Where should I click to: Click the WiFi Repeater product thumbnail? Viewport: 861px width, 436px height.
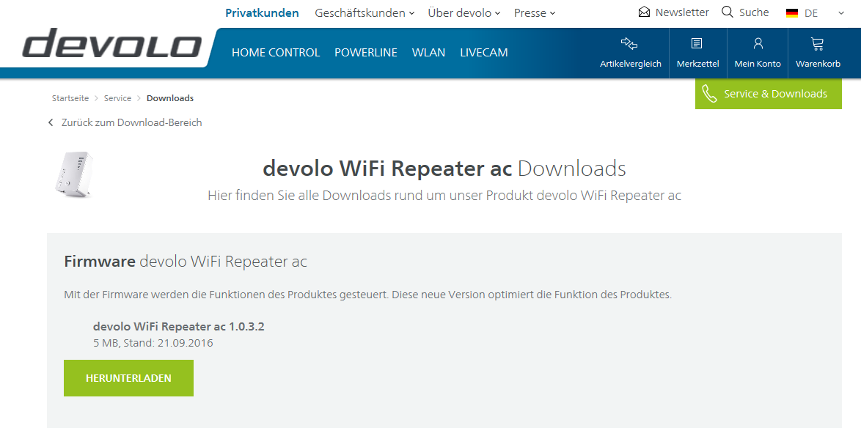(71, 172)
